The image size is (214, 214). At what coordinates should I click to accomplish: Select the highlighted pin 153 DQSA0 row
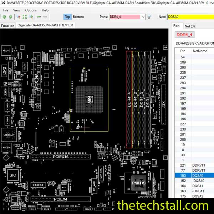point(194,175)
